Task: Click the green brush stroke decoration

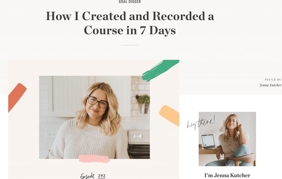Action: [161, 70]
